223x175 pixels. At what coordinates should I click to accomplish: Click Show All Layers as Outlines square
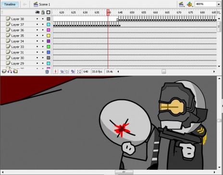click(49, 12)
